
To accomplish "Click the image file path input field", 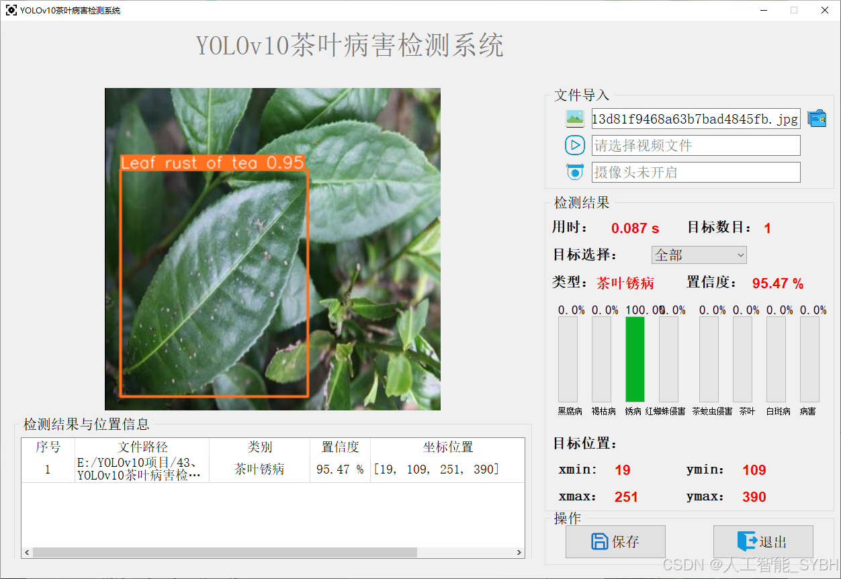I will tap(696, 119).
